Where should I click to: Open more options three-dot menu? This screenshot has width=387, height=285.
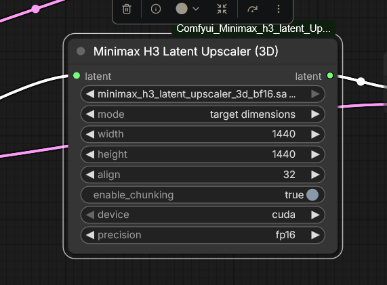[x=279, y=9]
